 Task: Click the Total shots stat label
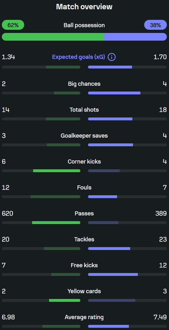pyautogui.click(x=84, y=110)
